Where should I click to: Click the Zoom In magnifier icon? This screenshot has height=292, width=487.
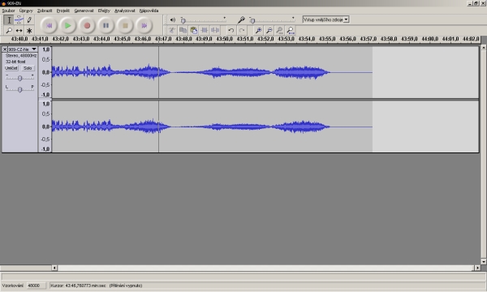[258, 30]
